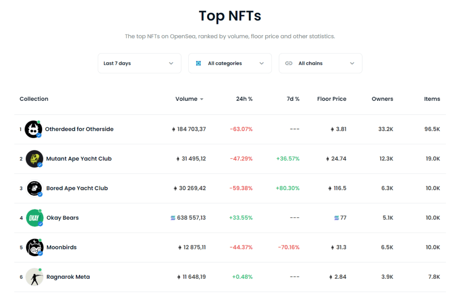
Task: Sort table by 24h % column
Action: pyautogui.click(x=244, y=99)
